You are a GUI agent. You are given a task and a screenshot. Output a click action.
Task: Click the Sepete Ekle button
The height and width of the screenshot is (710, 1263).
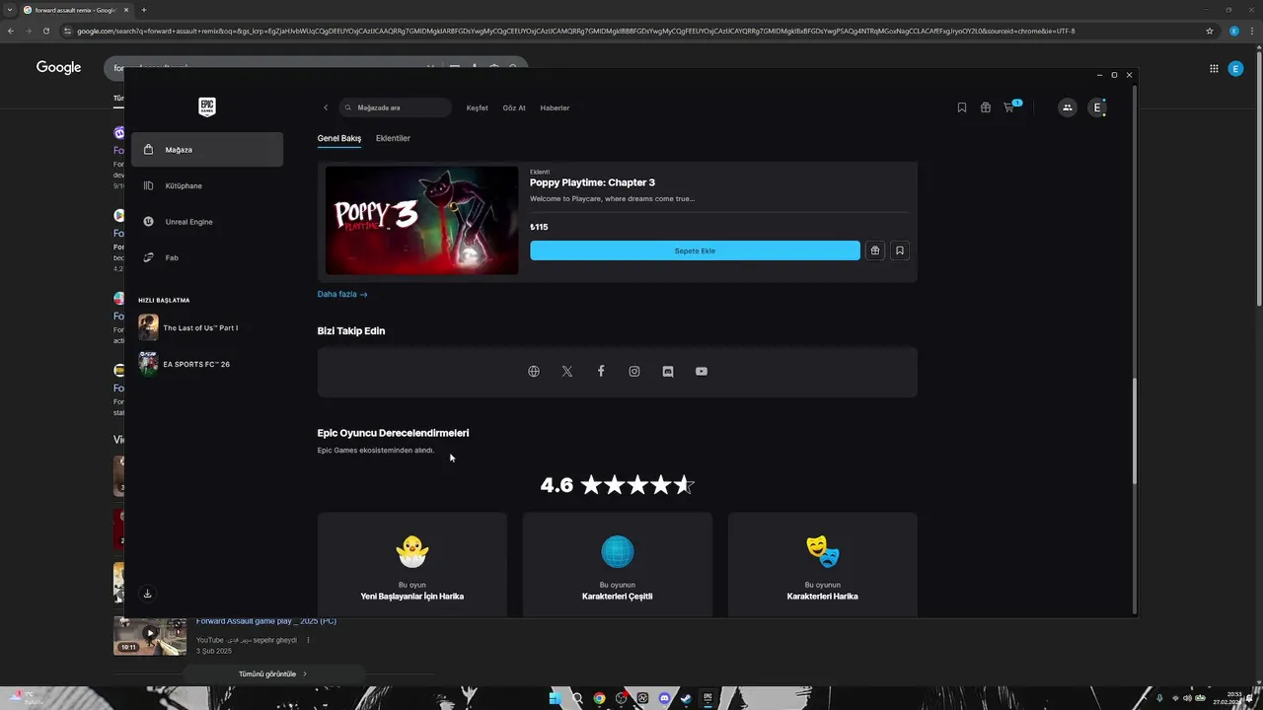[x=695, y=250]
